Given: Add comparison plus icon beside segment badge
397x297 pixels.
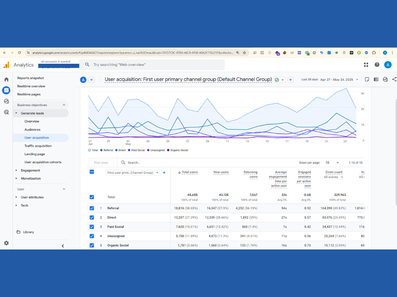Looking at the screenshot, I should (91, 80).
